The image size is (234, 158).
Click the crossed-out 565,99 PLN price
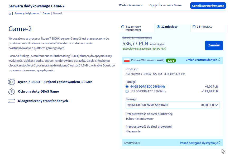tap(137, 38)
